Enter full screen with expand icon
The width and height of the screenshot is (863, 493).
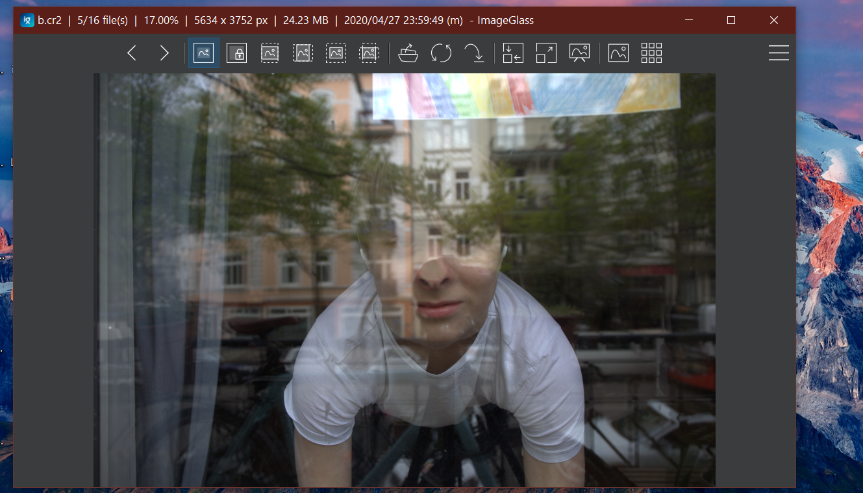point(546,53)
